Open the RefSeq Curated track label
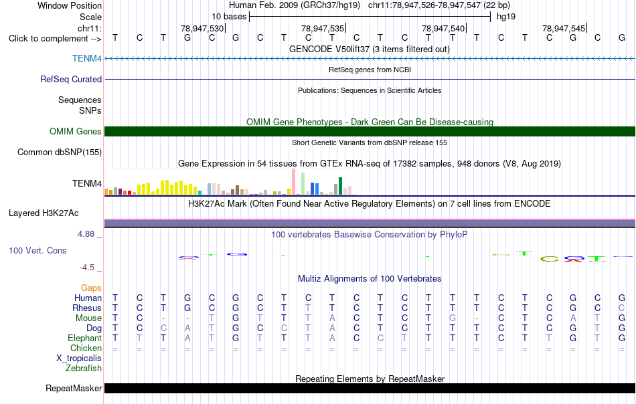 tap(71, 79)
